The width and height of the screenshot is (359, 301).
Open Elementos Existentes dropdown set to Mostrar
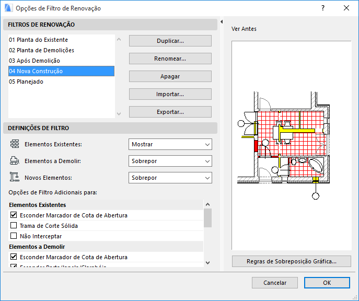(170, 144)
